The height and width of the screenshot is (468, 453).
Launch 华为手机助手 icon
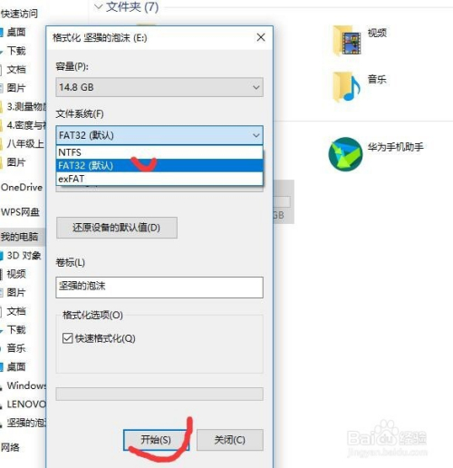tap(345, 154)
